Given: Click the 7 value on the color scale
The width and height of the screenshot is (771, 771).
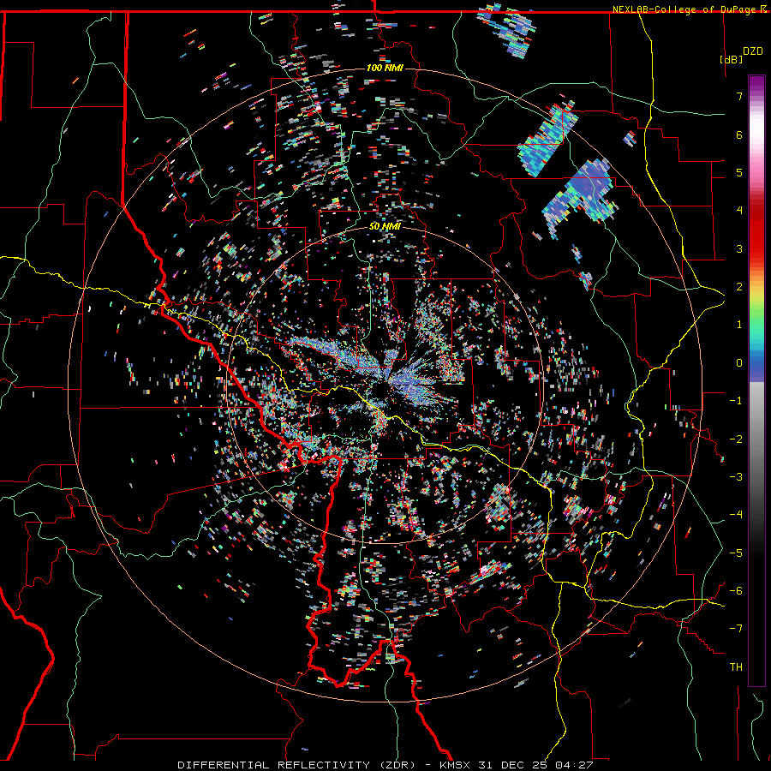Looking at the screenshot, I should click(739, 96).
